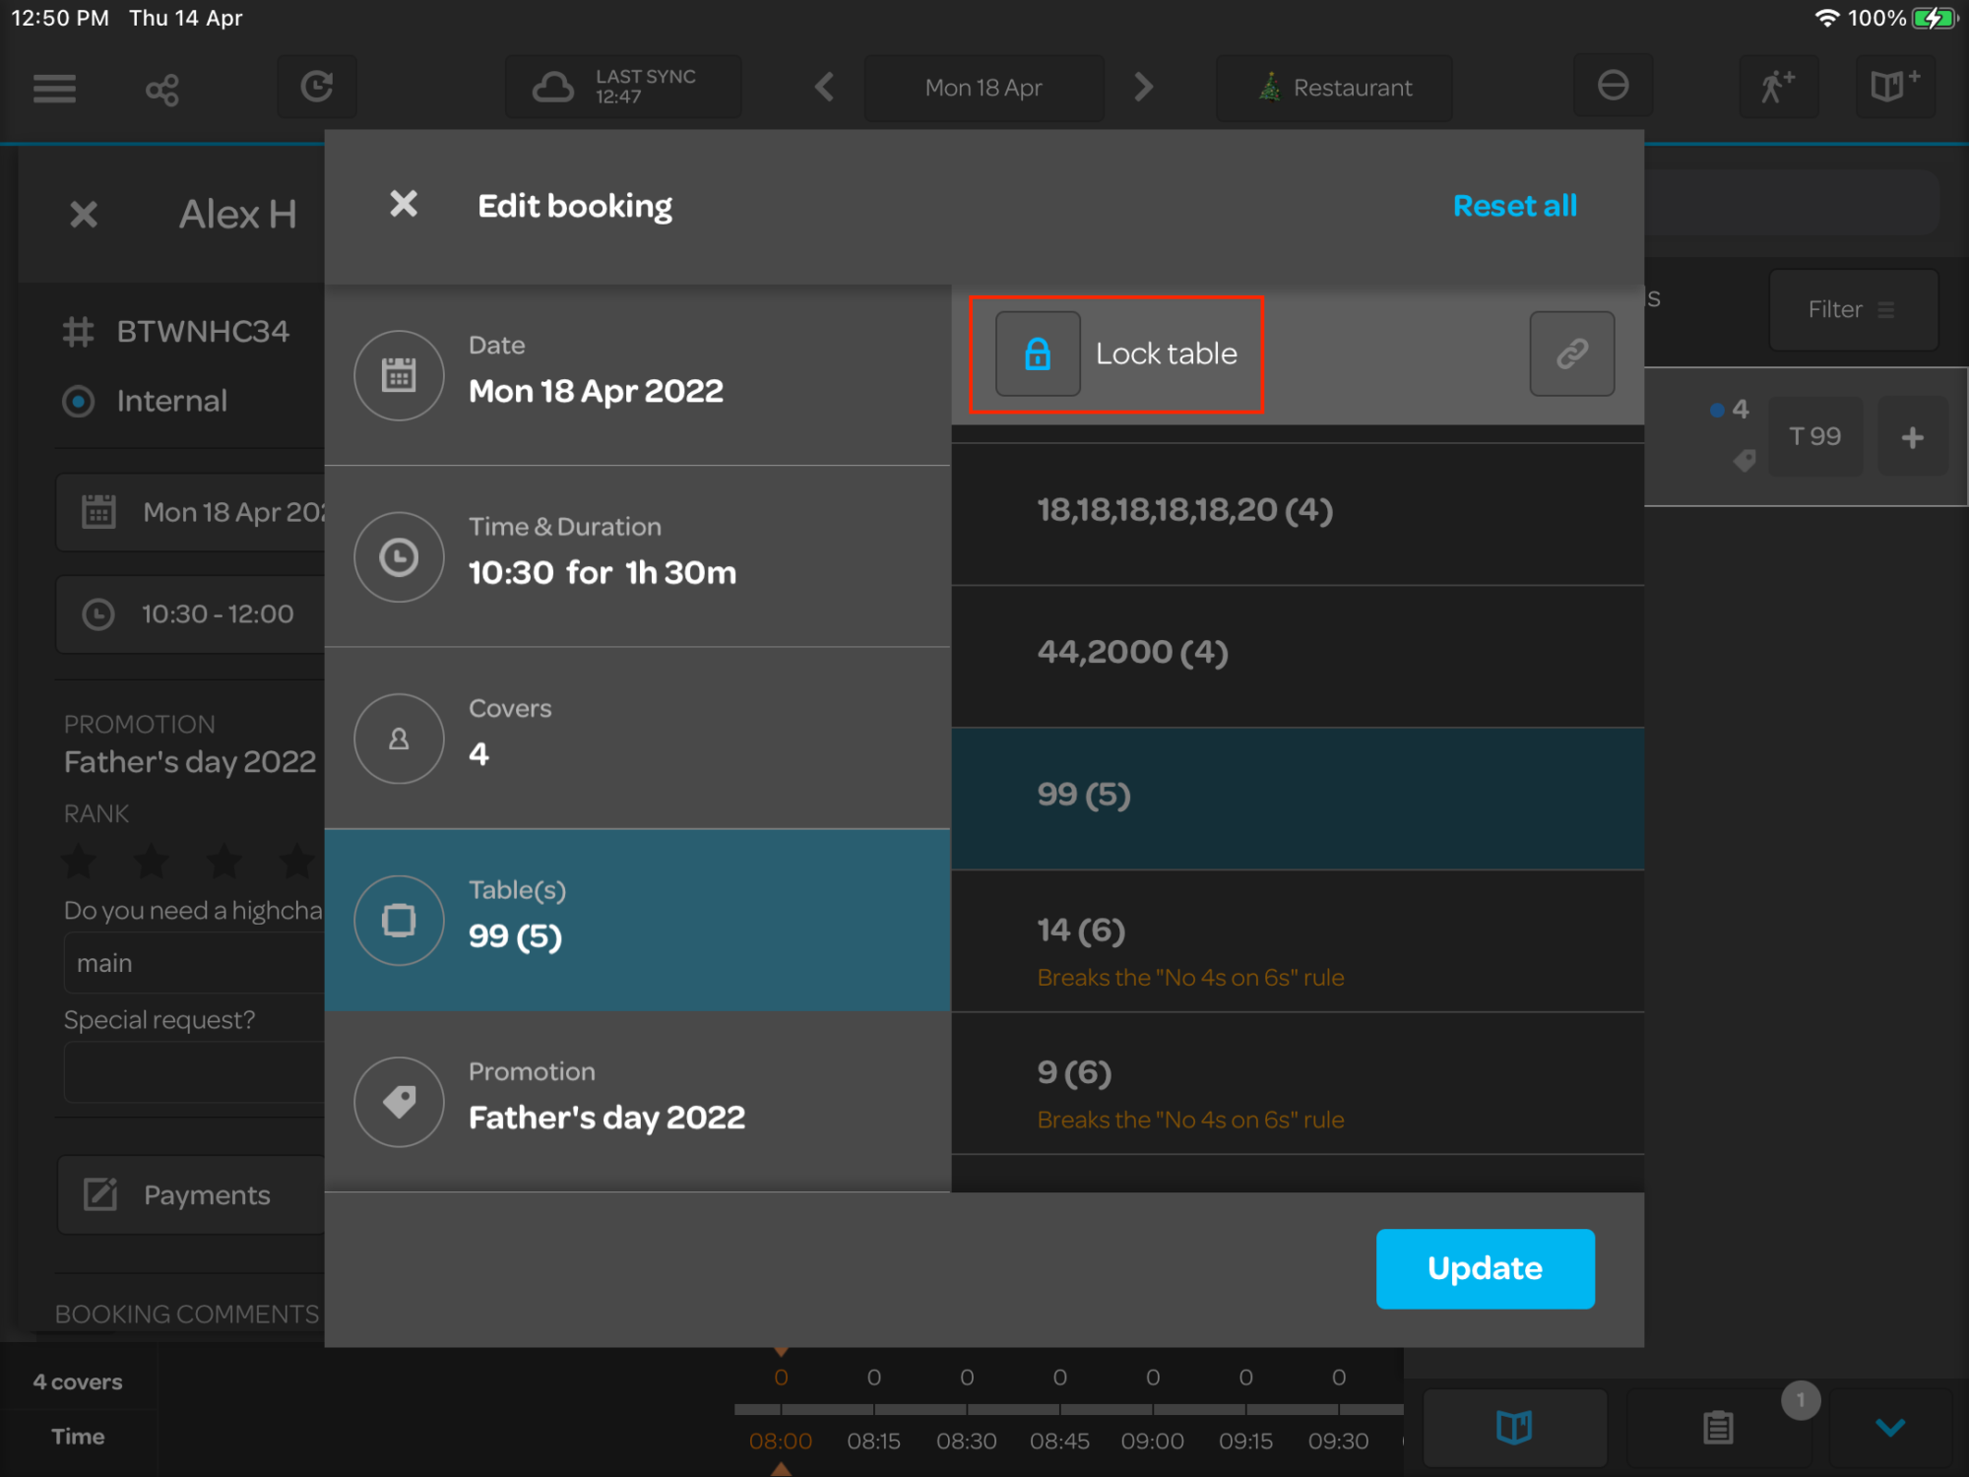
Task: Click the block circle icon in toolbar
Action: click(1612, 87)
